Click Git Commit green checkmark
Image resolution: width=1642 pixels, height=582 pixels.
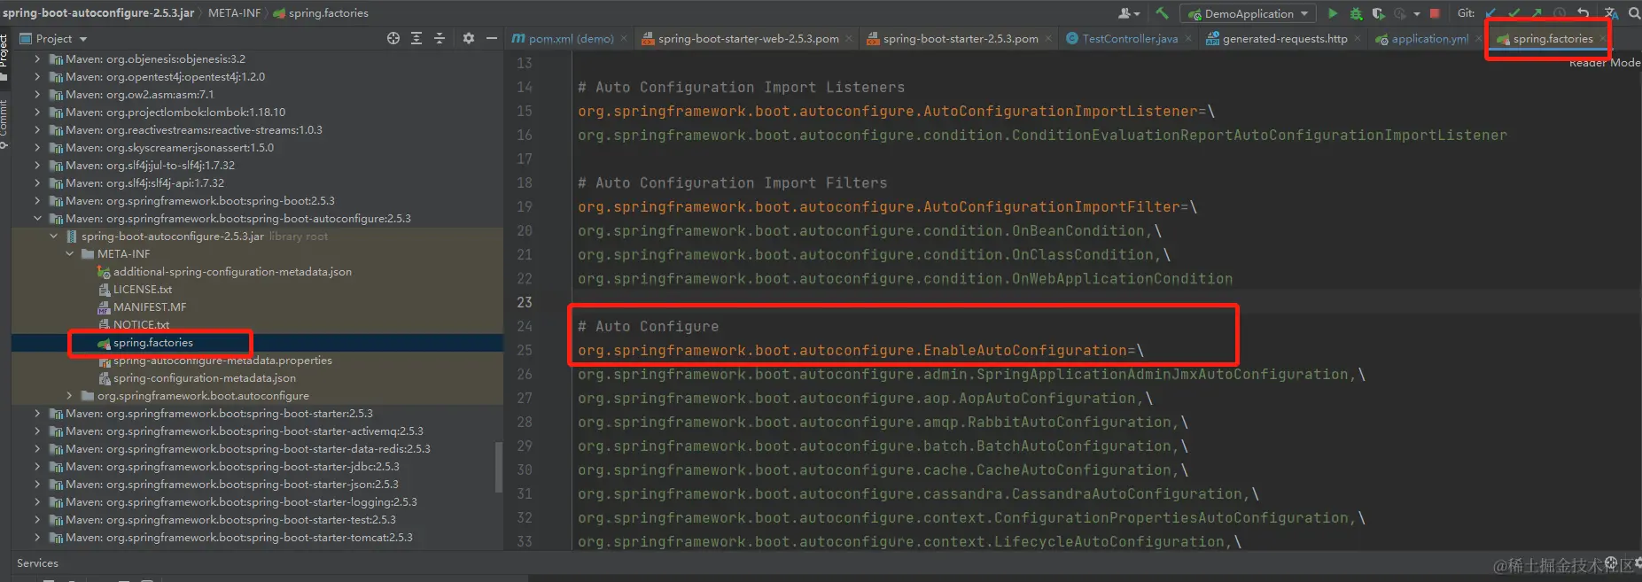(1514, 13)
